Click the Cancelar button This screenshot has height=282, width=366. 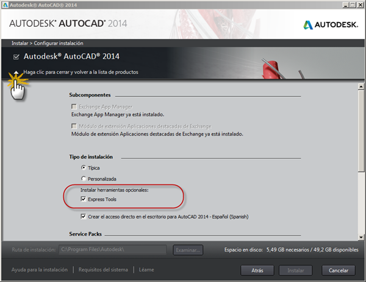tap(339, 270)
